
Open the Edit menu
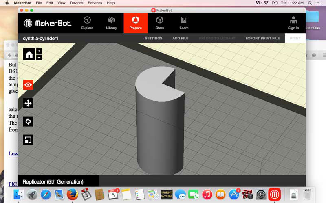tap(49, 3)
